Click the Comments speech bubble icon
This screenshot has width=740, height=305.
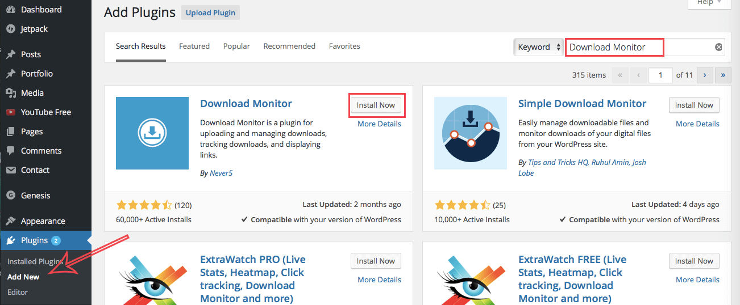(x=10, y=151)
